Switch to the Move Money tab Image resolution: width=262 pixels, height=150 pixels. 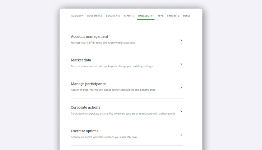point(94,16)
